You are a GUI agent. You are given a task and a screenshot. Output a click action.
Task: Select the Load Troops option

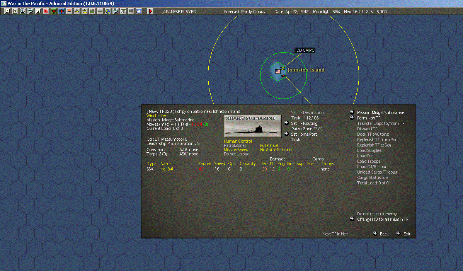[x=369, y=161]
